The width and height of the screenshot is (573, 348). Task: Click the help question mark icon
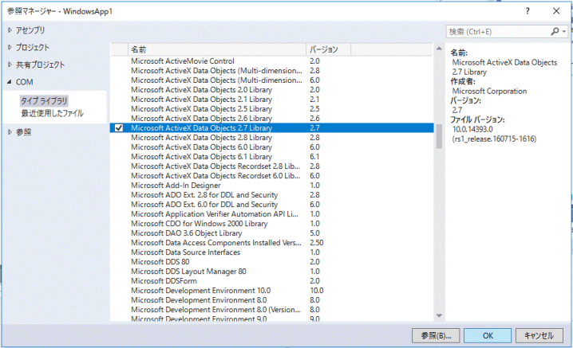[528, 11]
